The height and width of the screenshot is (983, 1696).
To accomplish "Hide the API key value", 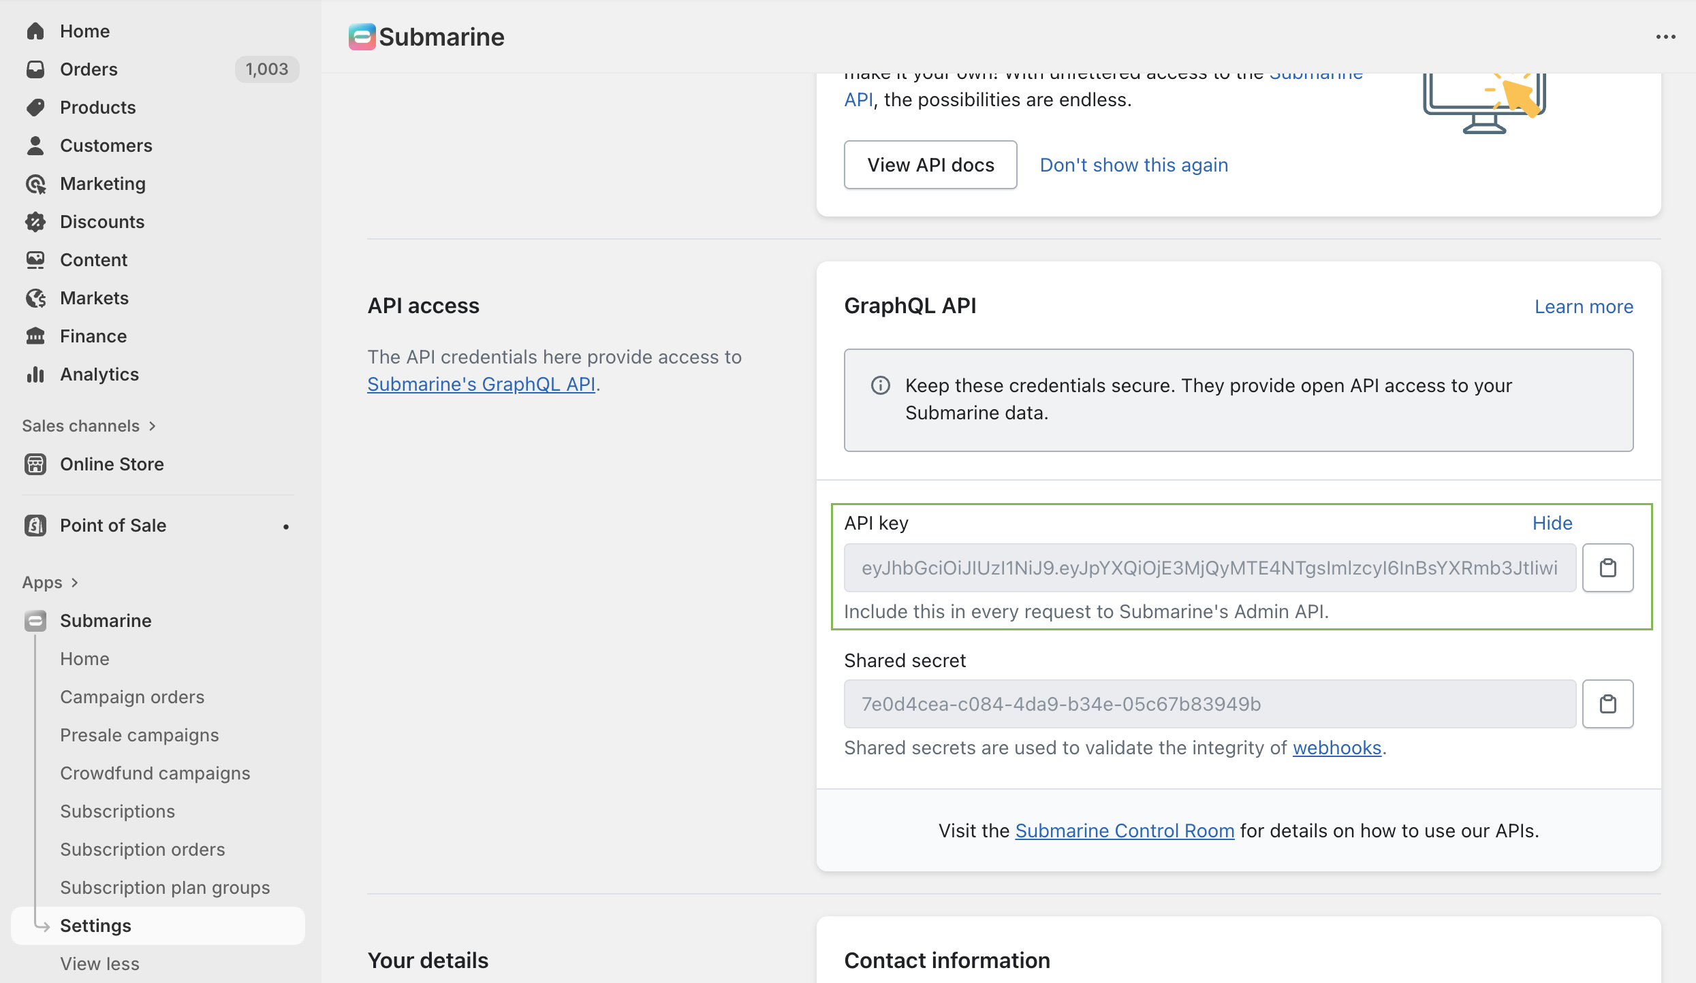I will 1552,523.
